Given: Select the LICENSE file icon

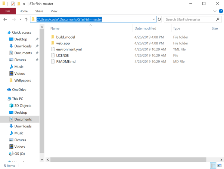Looking at the screenshot, I should tap(53, 55).
